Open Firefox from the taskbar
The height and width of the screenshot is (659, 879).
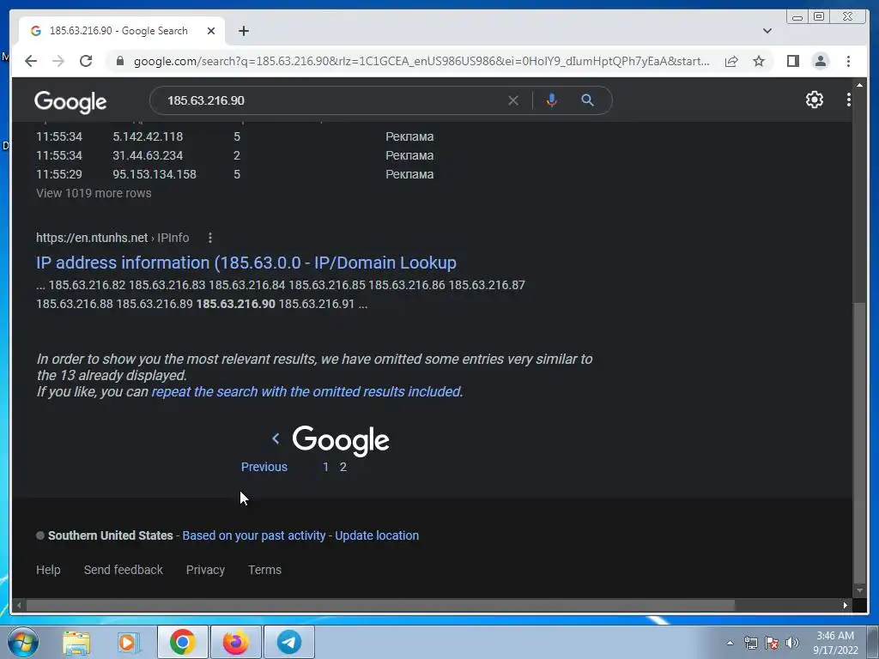coord(235,642)
